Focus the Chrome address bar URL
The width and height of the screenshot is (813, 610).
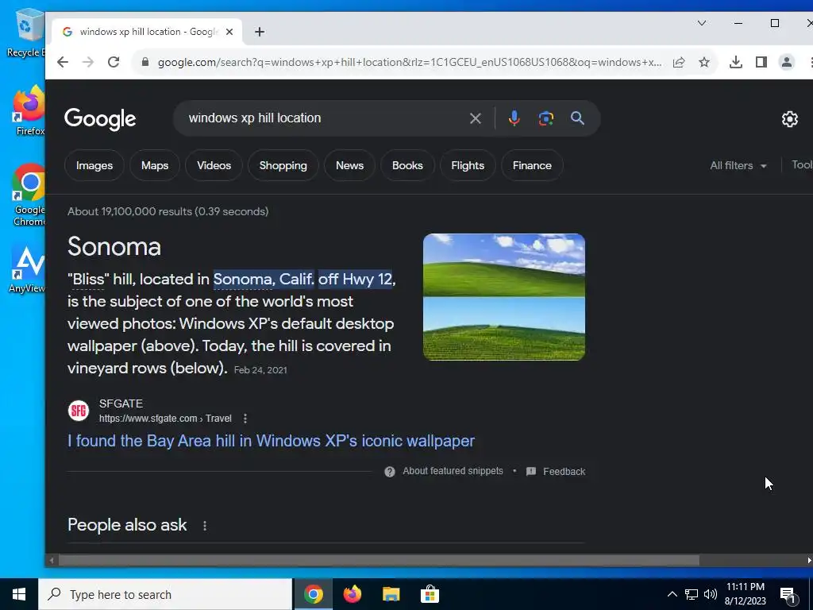(x=410, y=62)
